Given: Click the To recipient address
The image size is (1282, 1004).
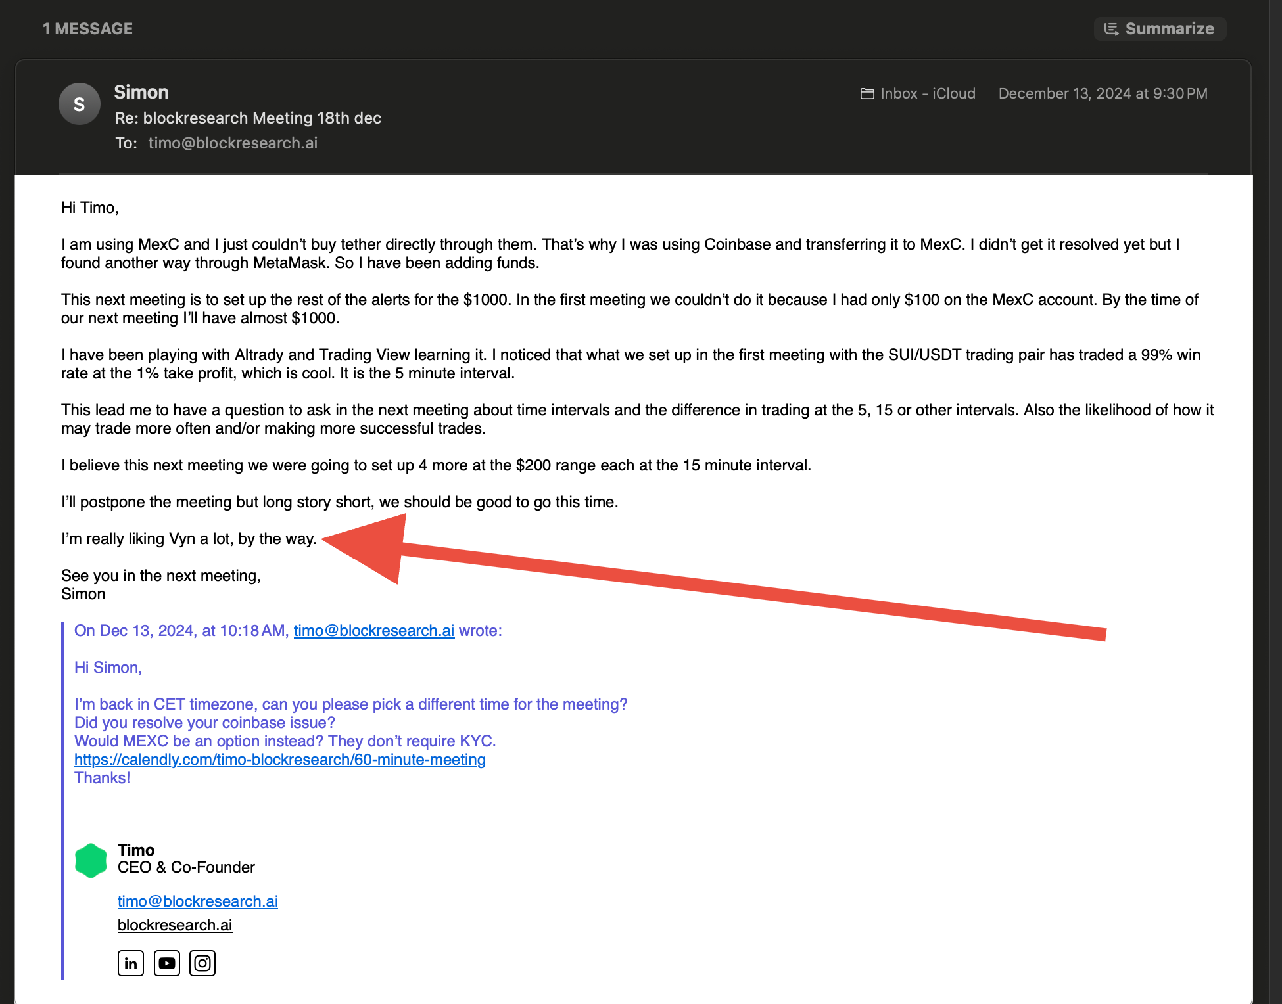Looking at the screenshot, I should tap(233, 143).
